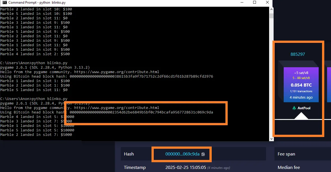Click the Command Prompt title bar text

click(37, 3)
